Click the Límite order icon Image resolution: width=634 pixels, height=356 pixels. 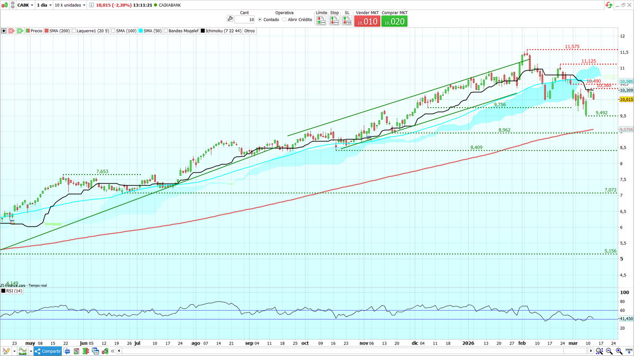(321, 21)
